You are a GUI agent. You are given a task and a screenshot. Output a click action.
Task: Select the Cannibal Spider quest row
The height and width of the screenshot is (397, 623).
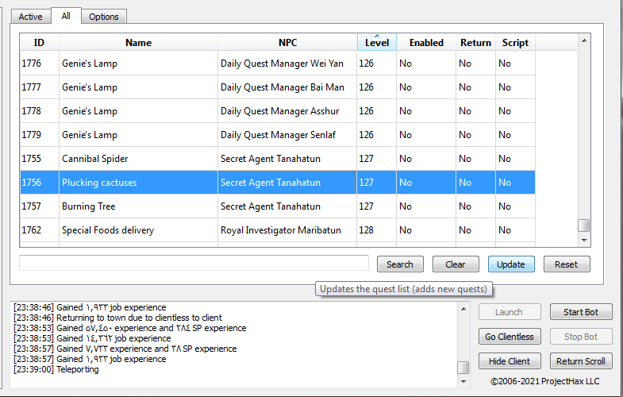click(139, 159)
